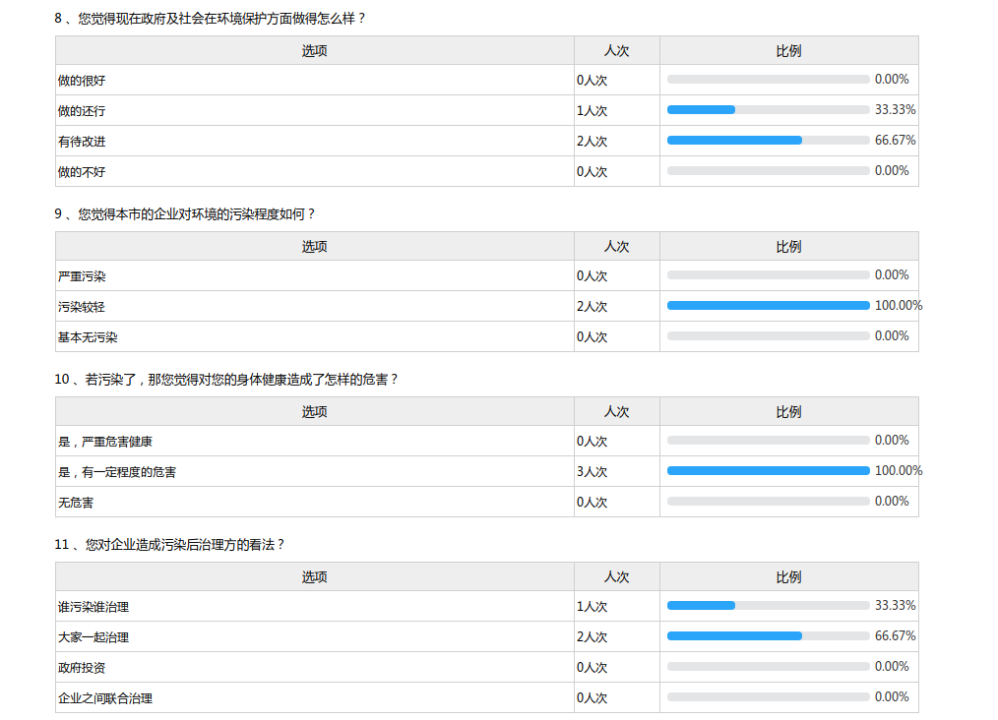The height and width of the screenshot is (720, 998).
Task: Click question 10 title about 身体健康危害
Action: [226, 379]
